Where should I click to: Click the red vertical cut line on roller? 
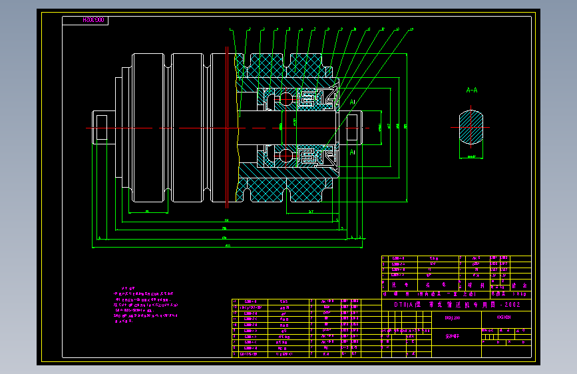pyautogui.click(x=227, y=127)
